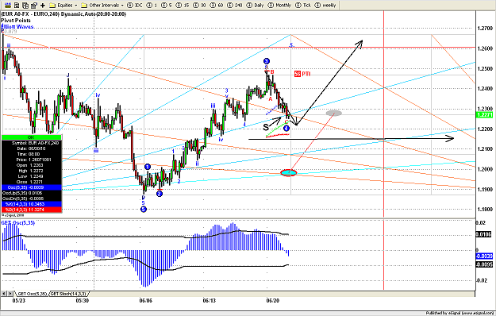496x316 pixels.
Task: Click the red PTI indicator label
Action: 302,74
